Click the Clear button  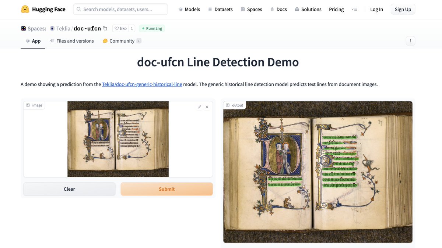[69, 189]
